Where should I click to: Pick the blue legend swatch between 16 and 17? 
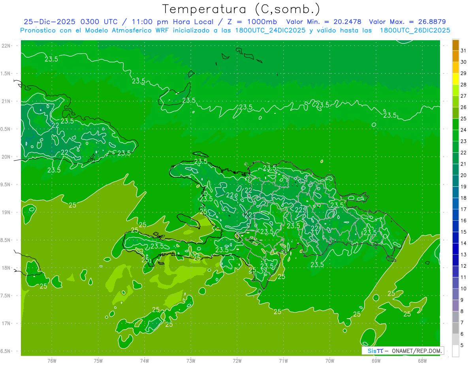455,215
